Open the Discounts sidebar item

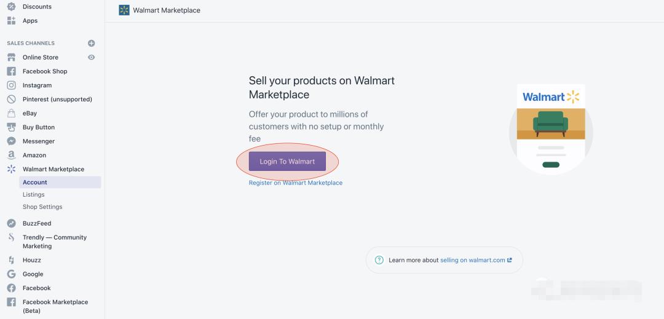pos(37,7)
